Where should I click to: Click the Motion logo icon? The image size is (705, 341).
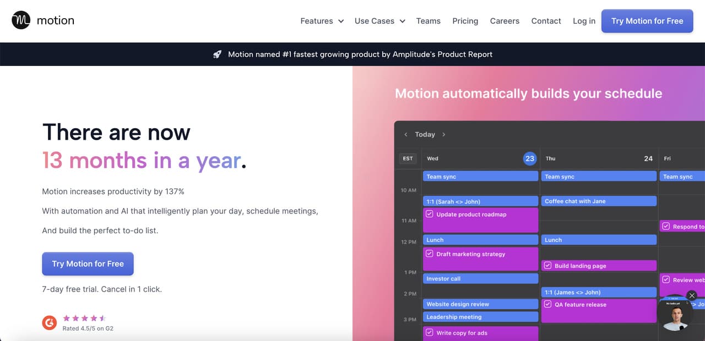coord(21,20)
